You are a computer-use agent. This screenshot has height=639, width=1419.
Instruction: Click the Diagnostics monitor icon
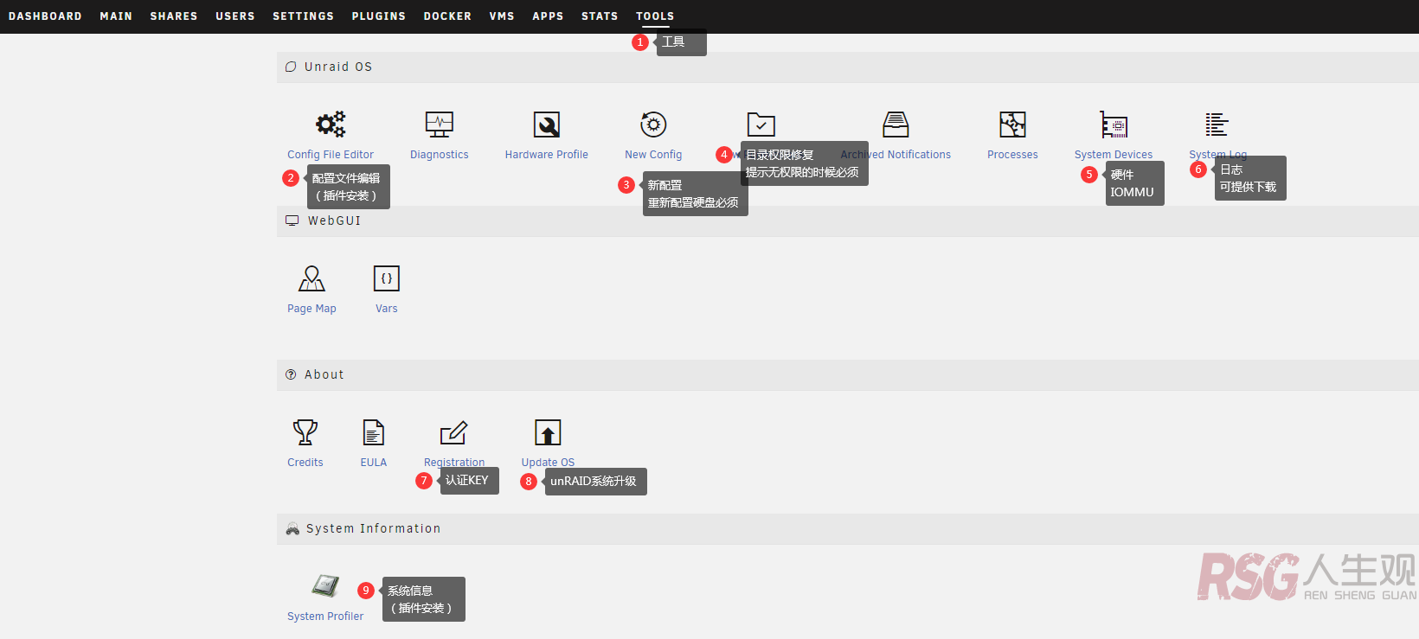coord(440,125)
